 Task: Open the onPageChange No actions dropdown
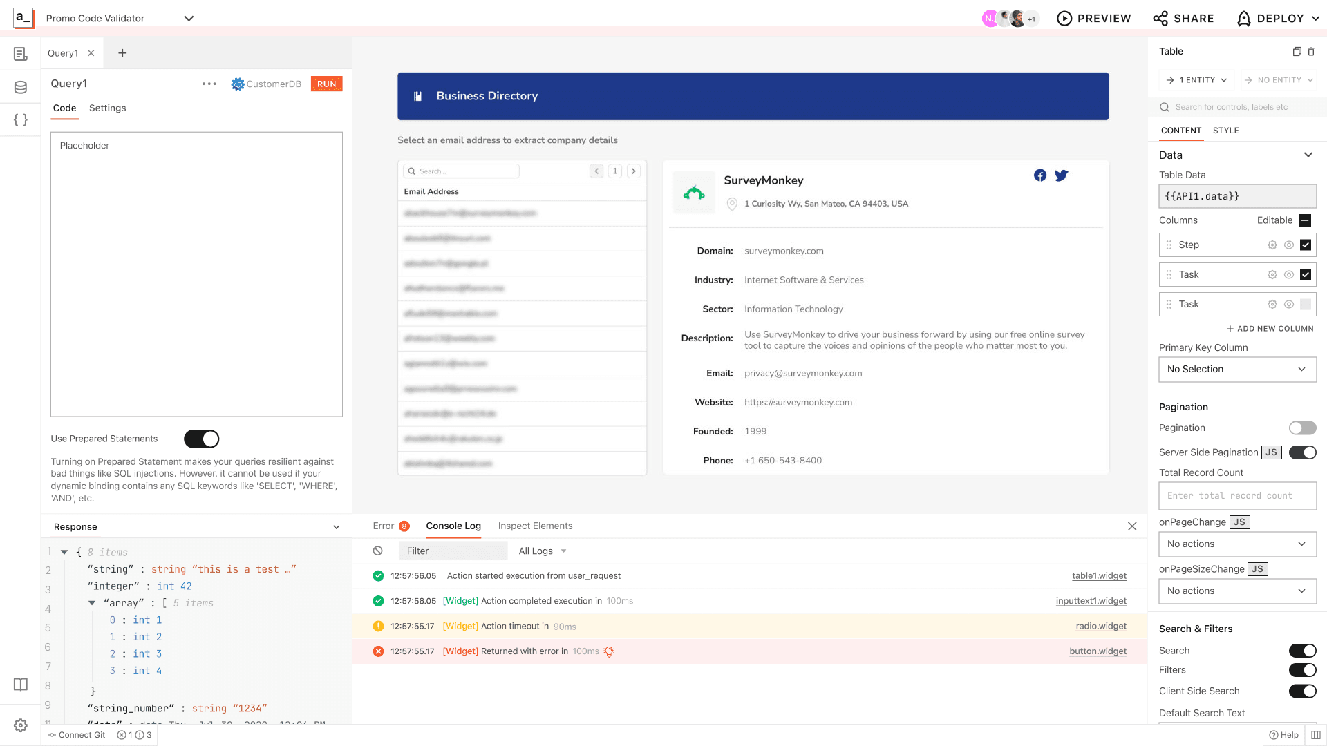point(1237,544)
